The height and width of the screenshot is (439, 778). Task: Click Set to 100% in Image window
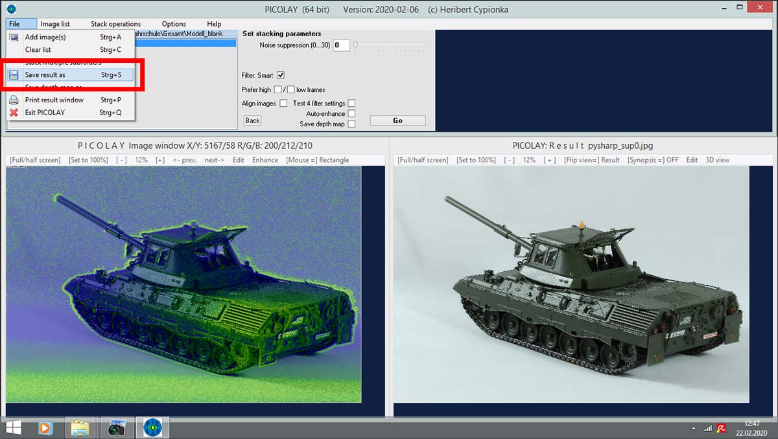click(x=88, y=160)
